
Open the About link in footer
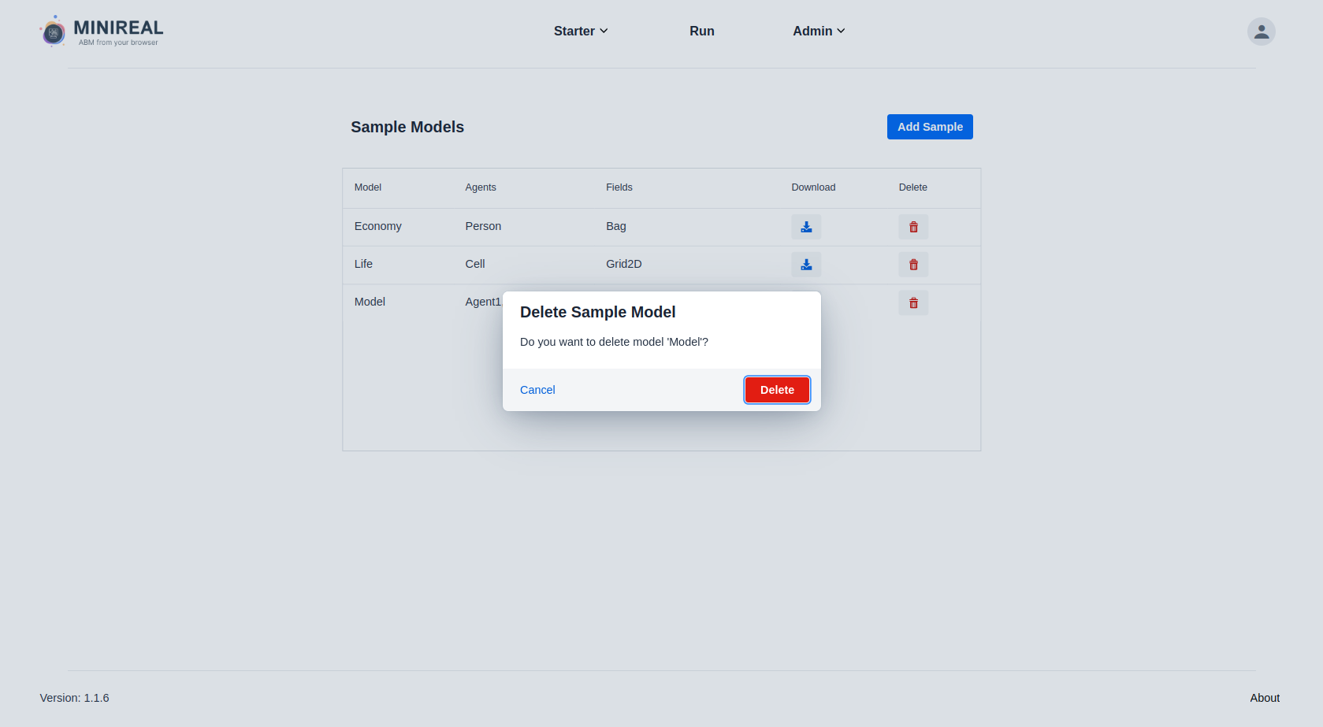coord(1265,698)
